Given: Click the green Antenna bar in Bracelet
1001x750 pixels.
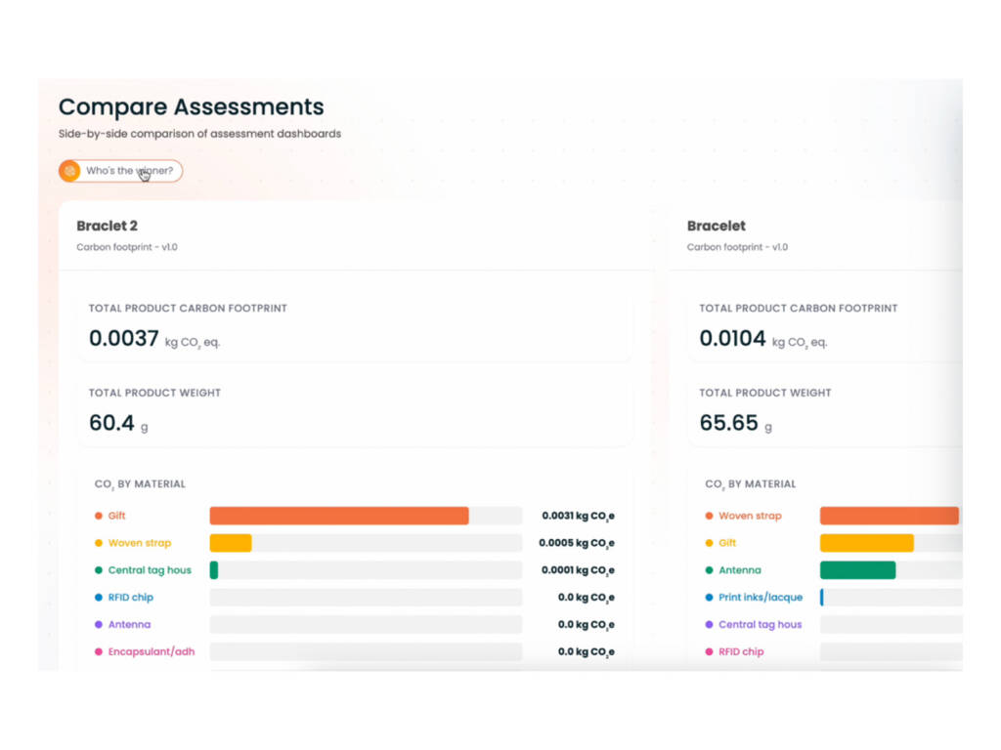Looking at the screenshot, I should pos(857,570).
